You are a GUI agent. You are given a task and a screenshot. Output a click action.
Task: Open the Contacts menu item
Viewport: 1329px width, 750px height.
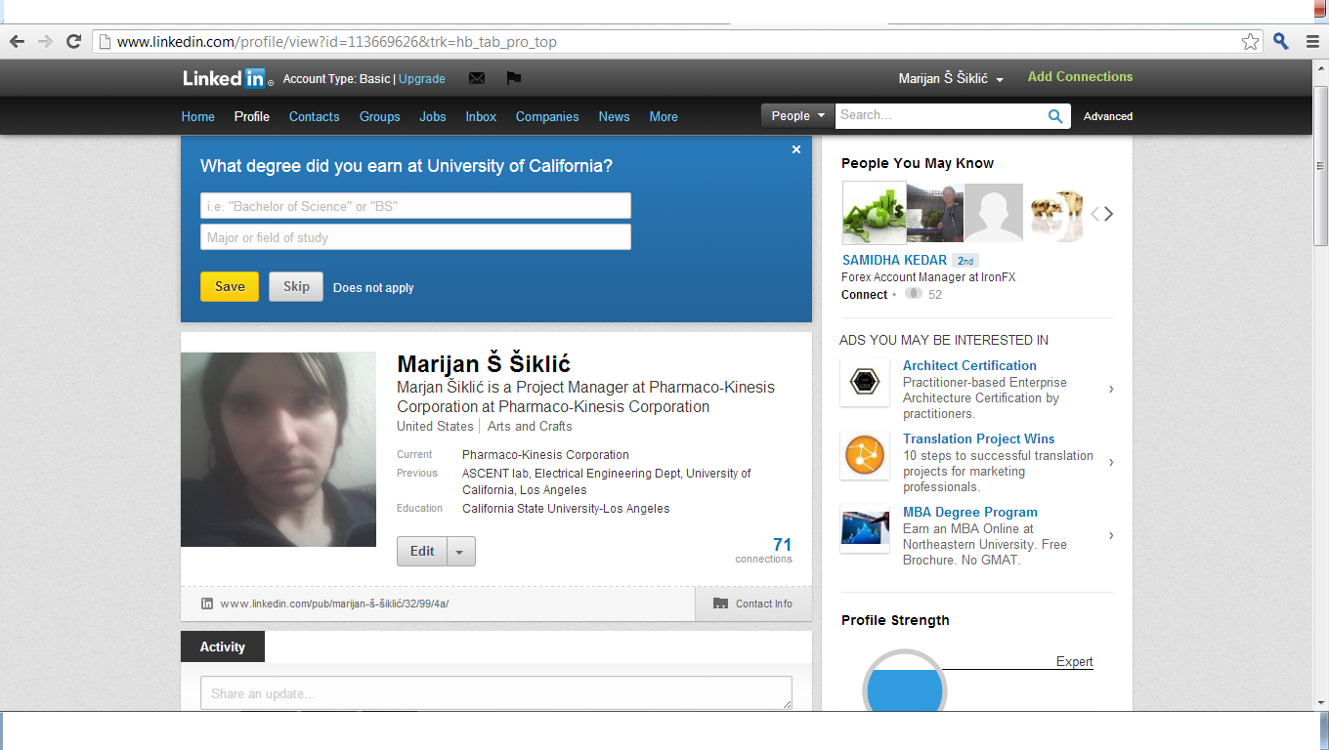(x=315, y=116)
